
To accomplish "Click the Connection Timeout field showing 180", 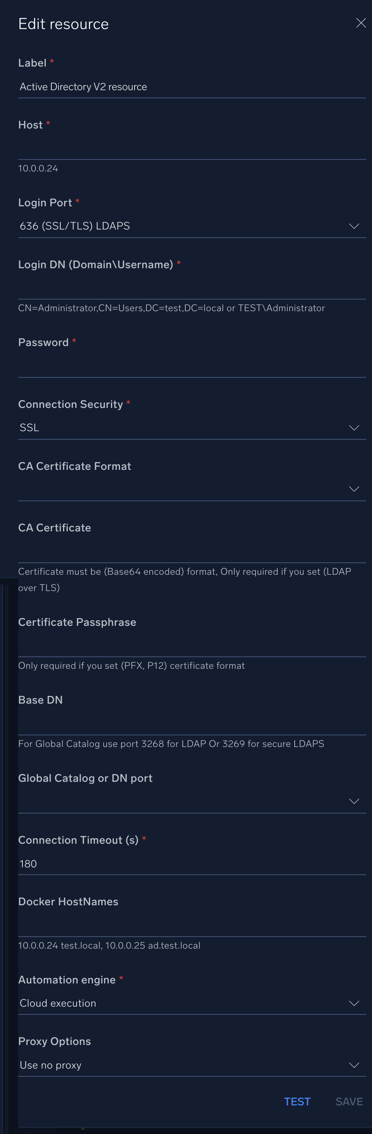I will point(192,864).
